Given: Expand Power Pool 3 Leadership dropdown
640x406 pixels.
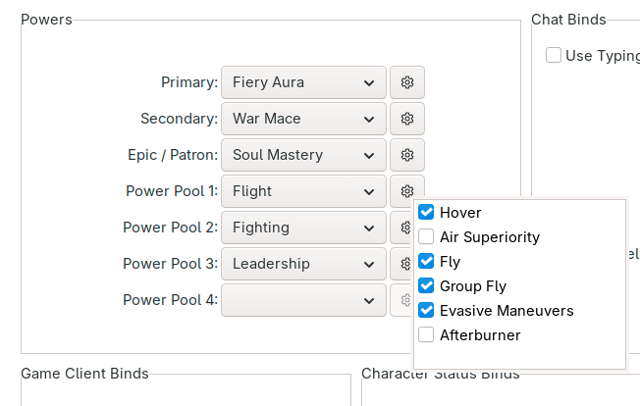Looking at the screenshot, I should [x=303, y=264].
